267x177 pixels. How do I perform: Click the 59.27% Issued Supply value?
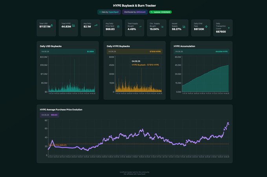point(176,29)
